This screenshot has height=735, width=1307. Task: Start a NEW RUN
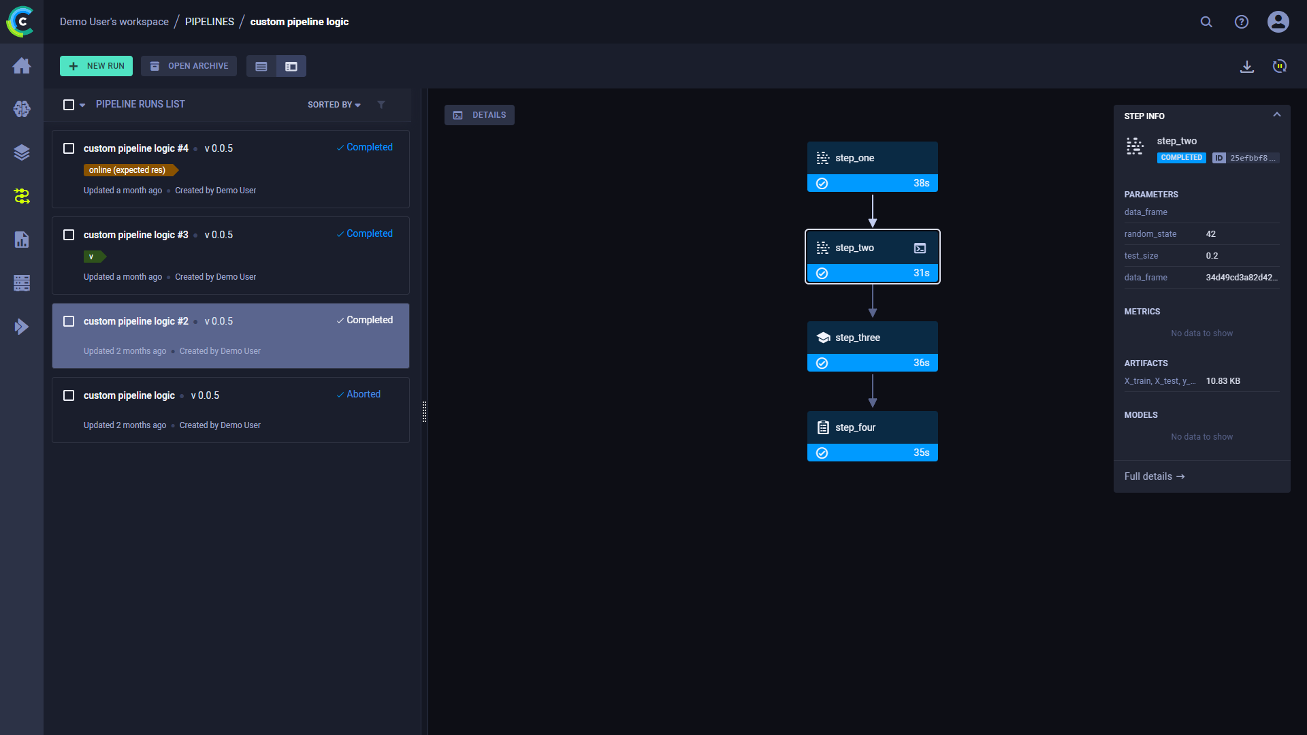point(95,66)
